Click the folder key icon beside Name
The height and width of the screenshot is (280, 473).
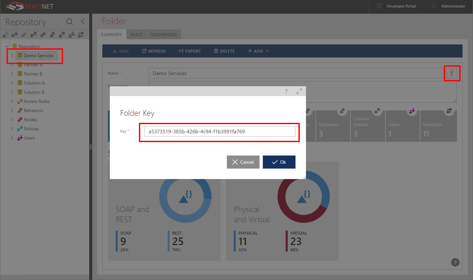point(451,73)
